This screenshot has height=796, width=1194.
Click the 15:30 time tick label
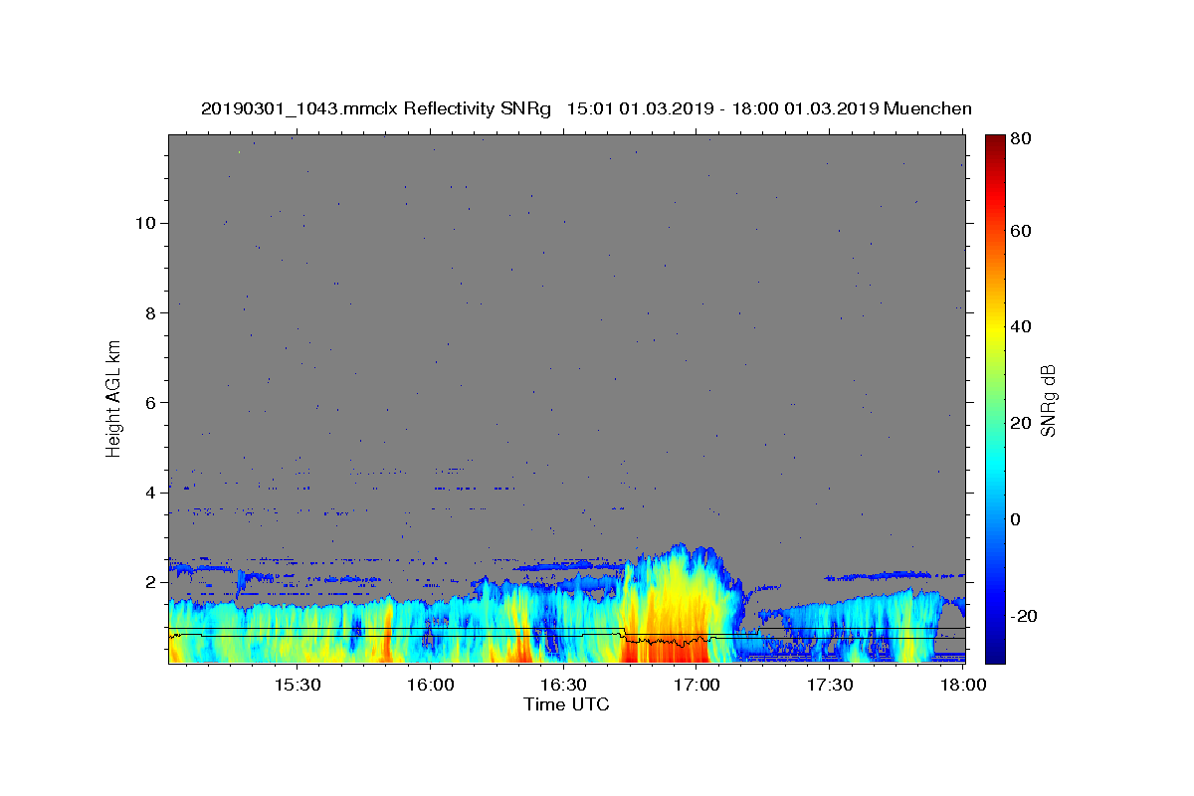pos(297,686)
